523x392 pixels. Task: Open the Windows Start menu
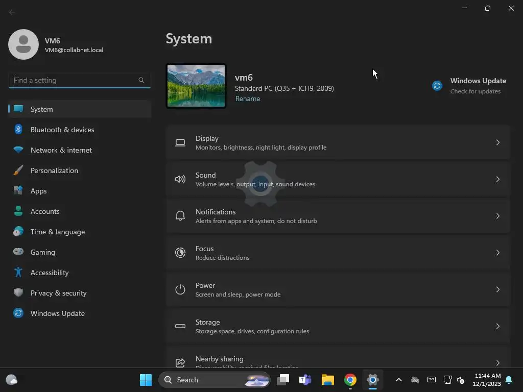(x=146, y=380)
